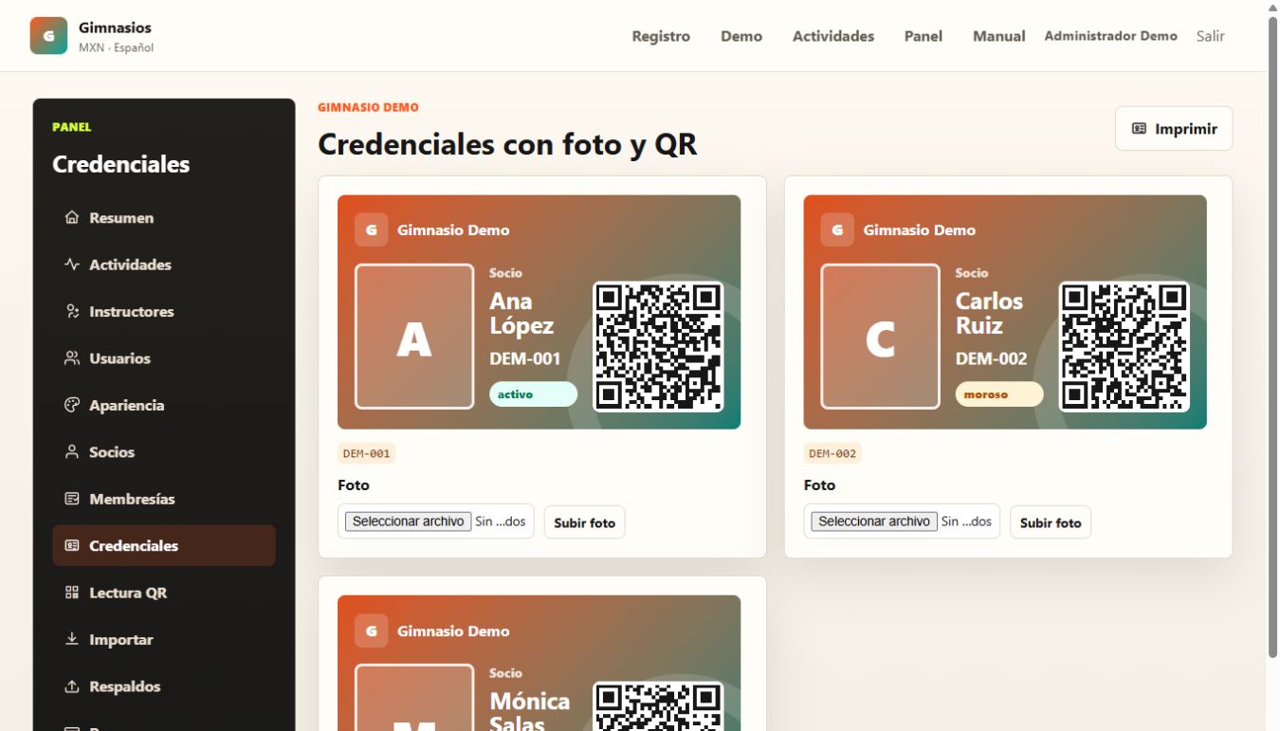Image resolution: width=1280 pixels, height=731 pixels.
Task: Click the Actividades pulse icon in sidebar
Action: [72, 265]
